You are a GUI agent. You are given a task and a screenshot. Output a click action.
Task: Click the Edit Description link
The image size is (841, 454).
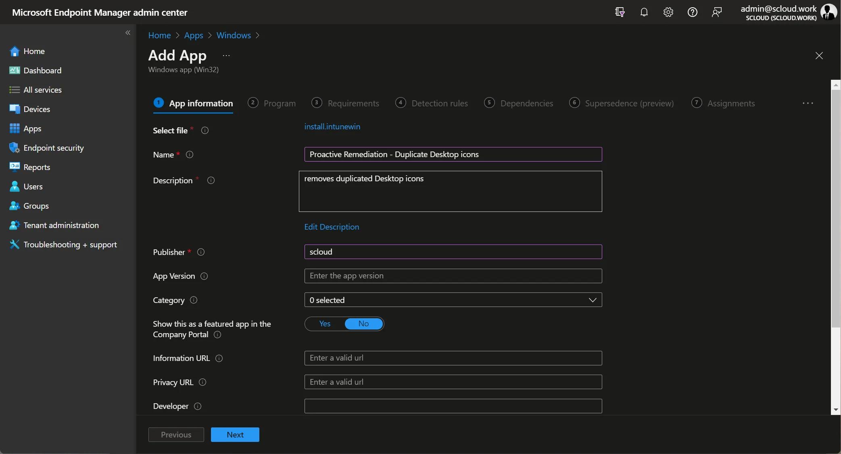(x=332, y=227)
